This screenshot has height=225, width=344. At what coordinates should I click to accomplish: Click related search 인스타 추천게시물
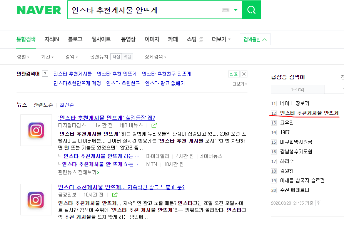[x=73, y=74]
